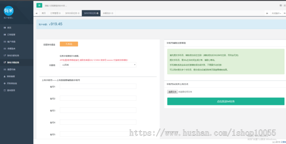286x144 pixels.
Task: Click the orange 7.35元 commission button
Action: (x=69, y=44)
